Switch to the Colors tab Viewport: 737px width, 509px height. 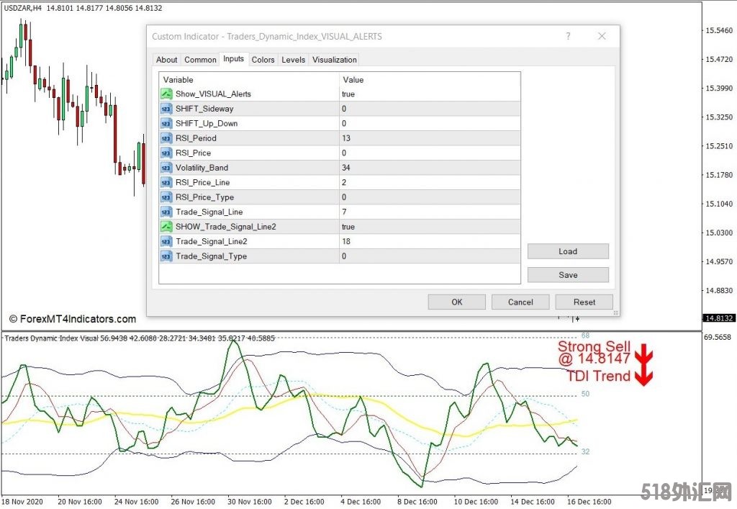coord(263,60)
